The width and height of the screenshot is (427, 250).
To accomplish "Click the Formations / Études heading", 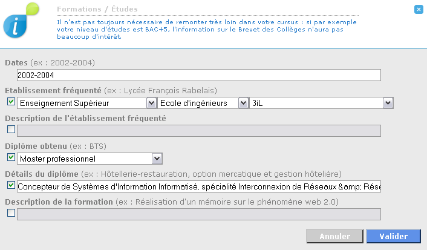I will click(x=97, y=9).
